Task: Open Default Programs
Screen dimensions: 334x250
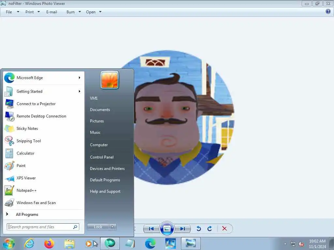Action: [105, 180]
